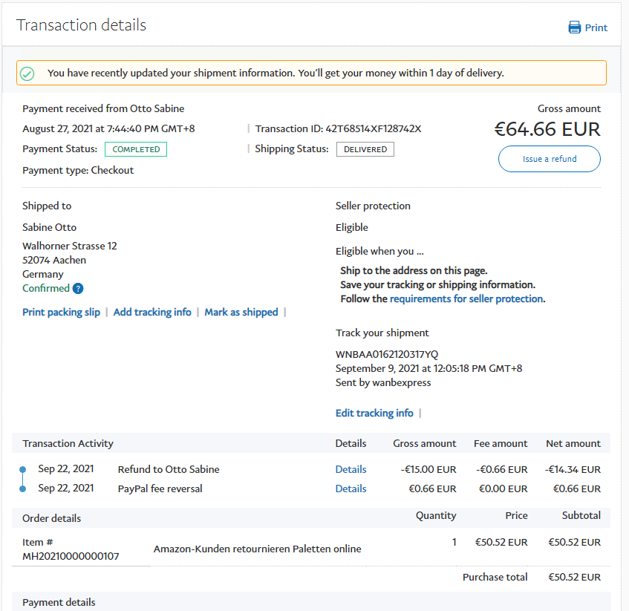Screen dimensions: 629x611
Task: Click the DELIVERED shipping status badge
Action: pos(365,149)
